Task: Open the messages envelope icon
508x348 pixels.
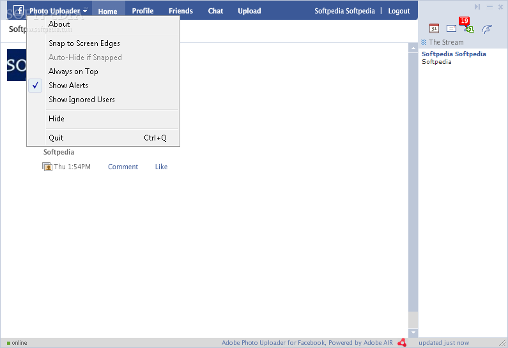Action: (x=451, y=29)
